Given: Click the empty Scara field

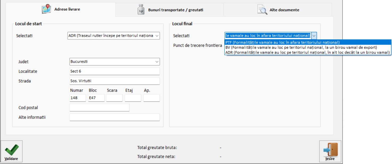Looking at the screenshot, I should [114, 98].
